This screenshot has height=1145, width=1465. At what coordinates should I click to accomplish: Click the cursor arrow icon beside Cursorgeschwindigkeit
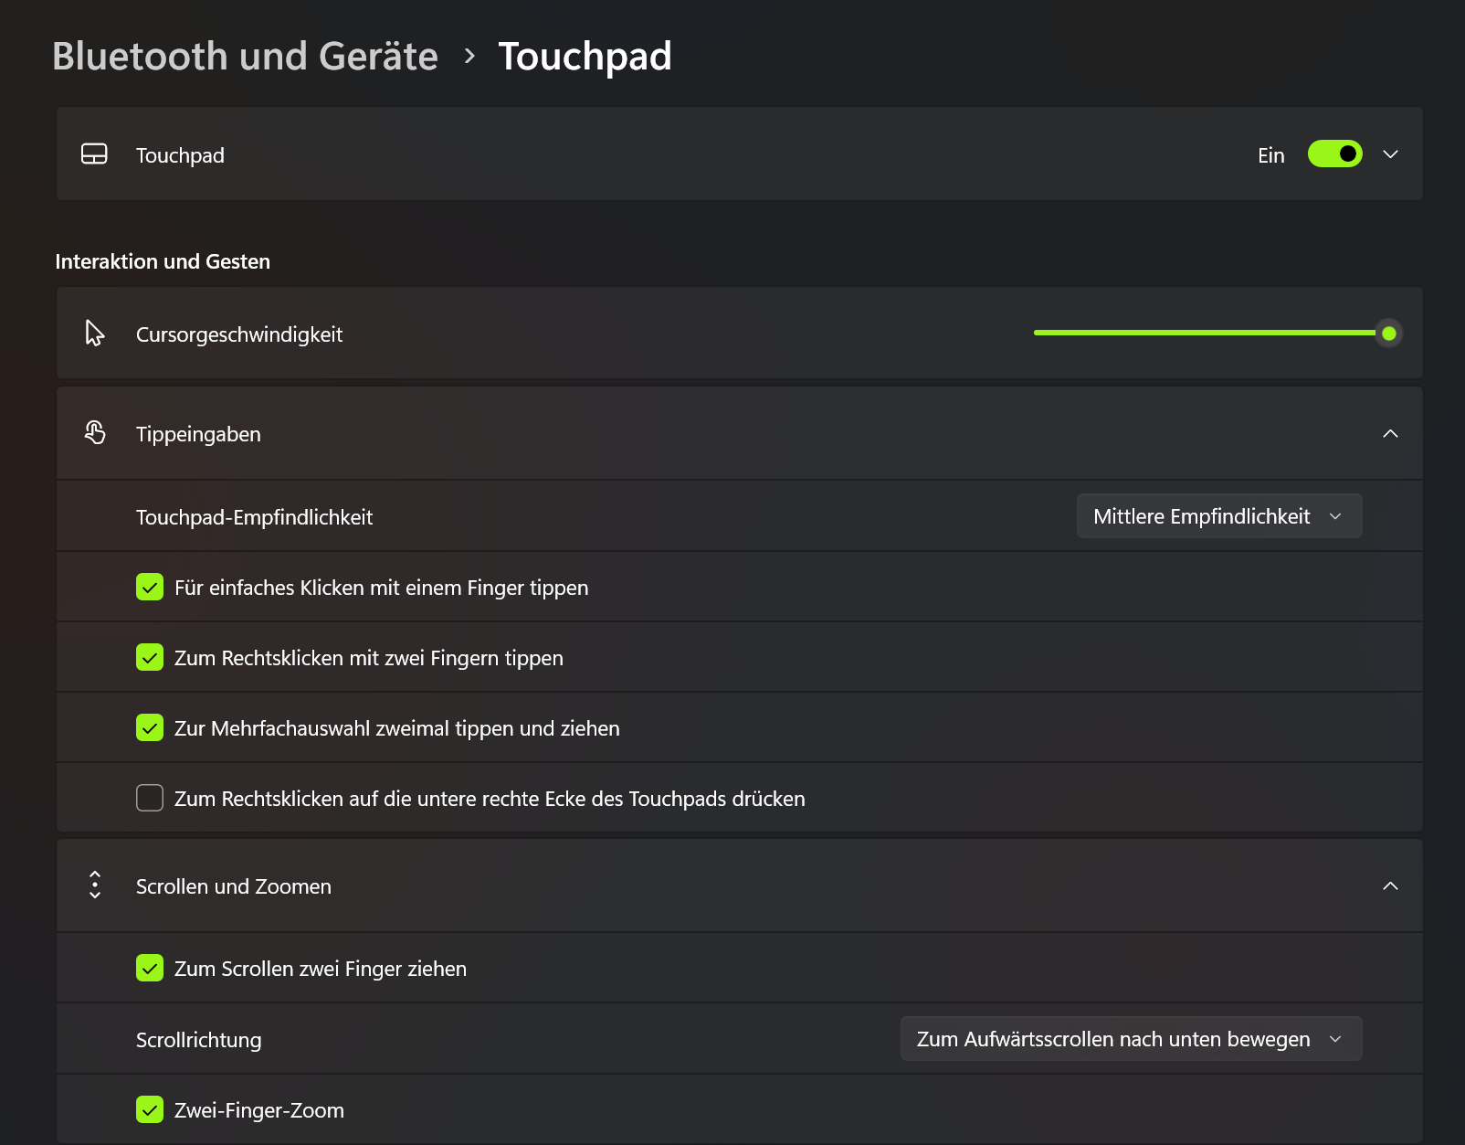pos(94,334)
